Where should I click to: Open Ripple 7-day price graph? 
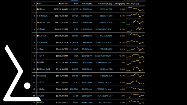click(x=135, y=29)
